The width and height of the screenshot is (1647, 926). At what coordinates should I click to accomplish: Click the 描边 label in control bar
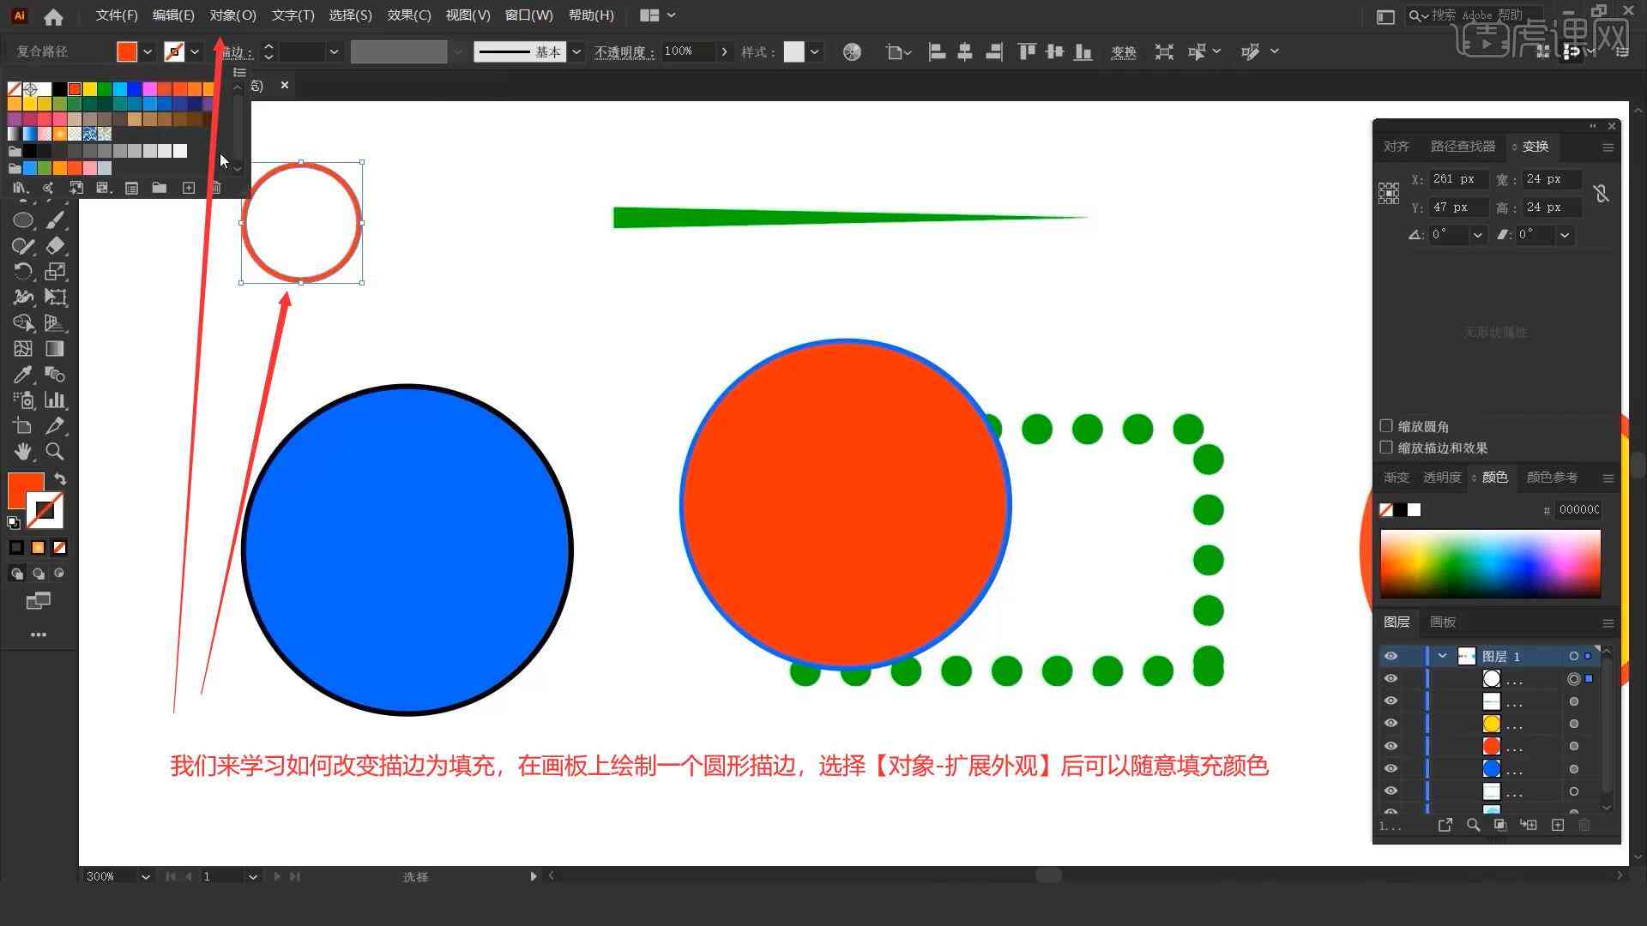(234, 52)
